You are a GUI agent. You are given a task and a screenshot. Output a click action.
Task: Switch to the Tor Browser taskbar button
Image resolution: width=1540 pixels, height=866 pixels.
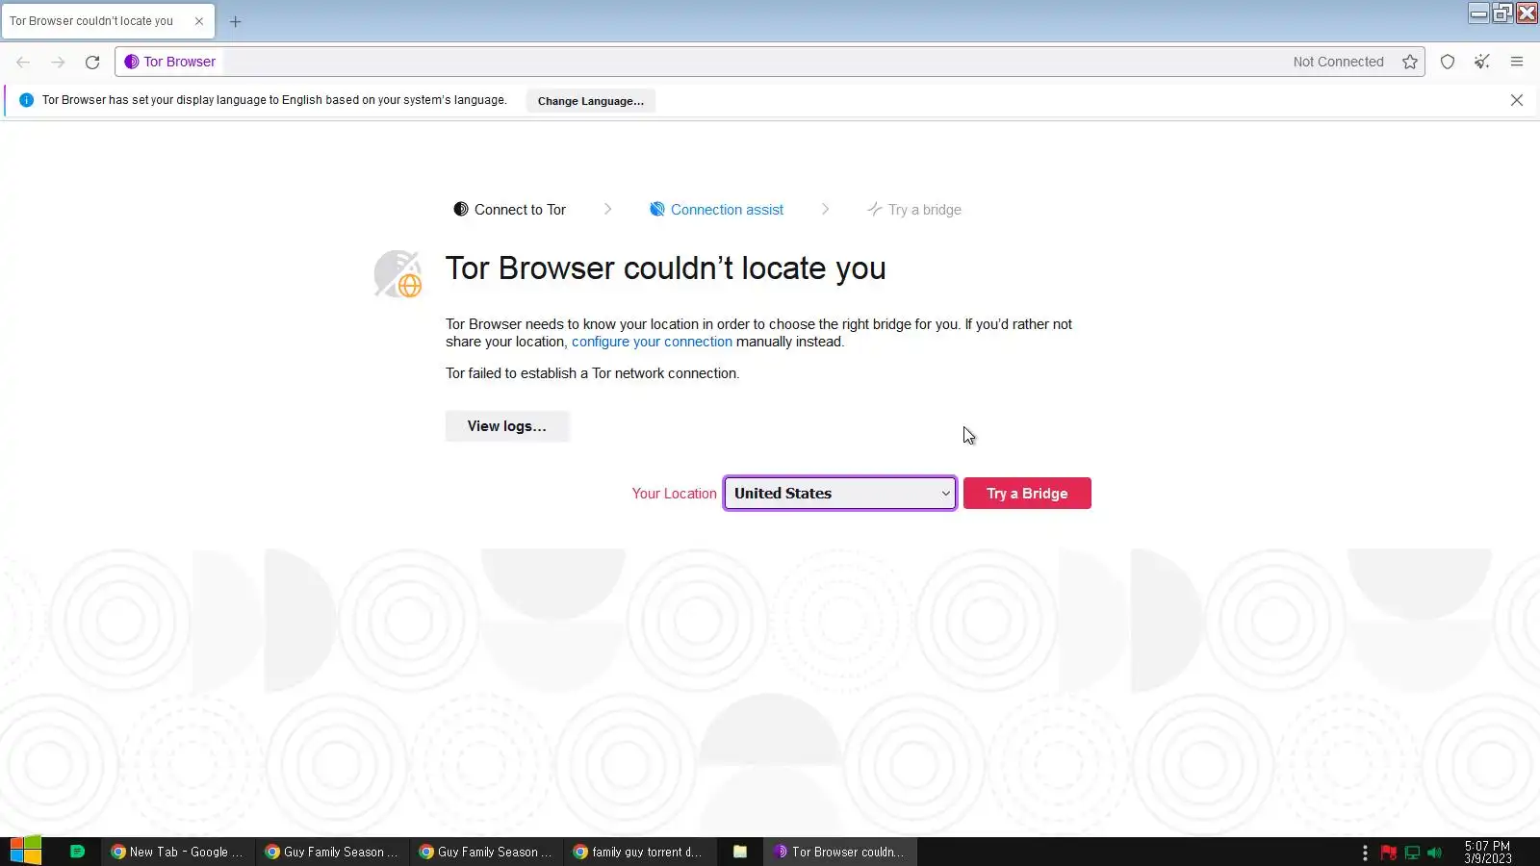click(840, 852)
